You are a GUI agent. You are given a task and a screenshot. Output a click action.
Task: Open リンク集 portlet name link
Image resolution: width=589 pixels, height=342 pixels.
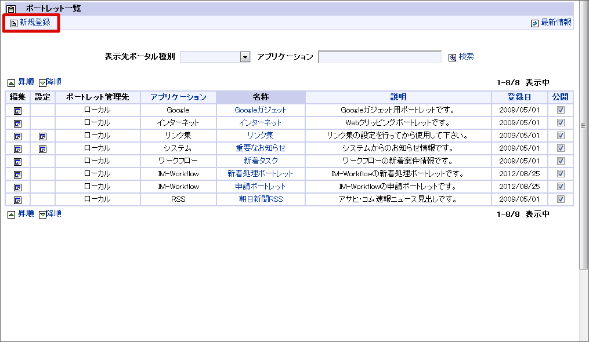261,136
